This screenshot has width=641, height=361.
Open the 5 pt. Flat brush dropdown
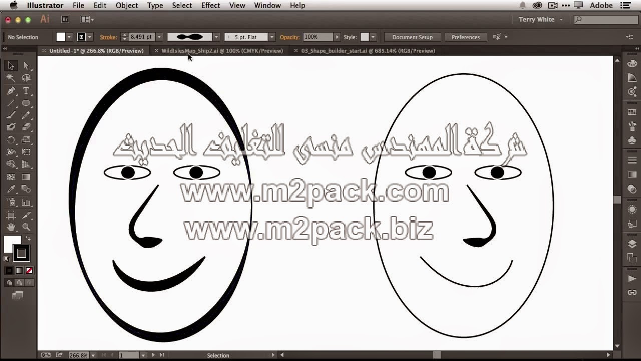pyautogui.click(x=271, y=37)
